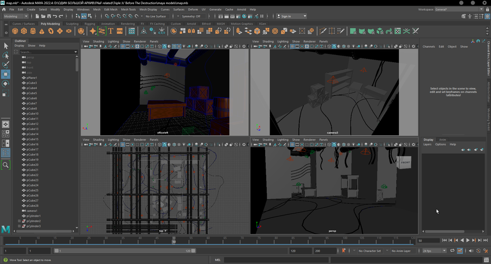Viewport: 491px width, 264px height.
Task: Toggle Select by hierarchy icon
Action: [78, 16]
